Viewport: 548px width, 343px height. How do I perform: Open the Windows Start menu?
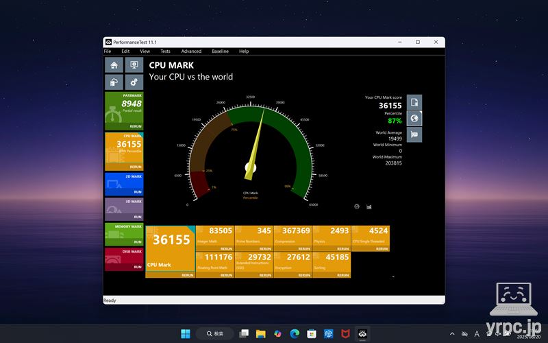[x=186, y=333]
